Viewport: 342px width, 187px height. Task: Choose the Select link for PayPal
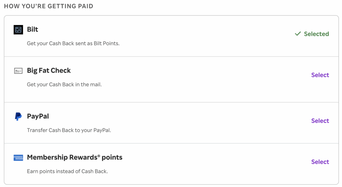click(x=320, y=121)
